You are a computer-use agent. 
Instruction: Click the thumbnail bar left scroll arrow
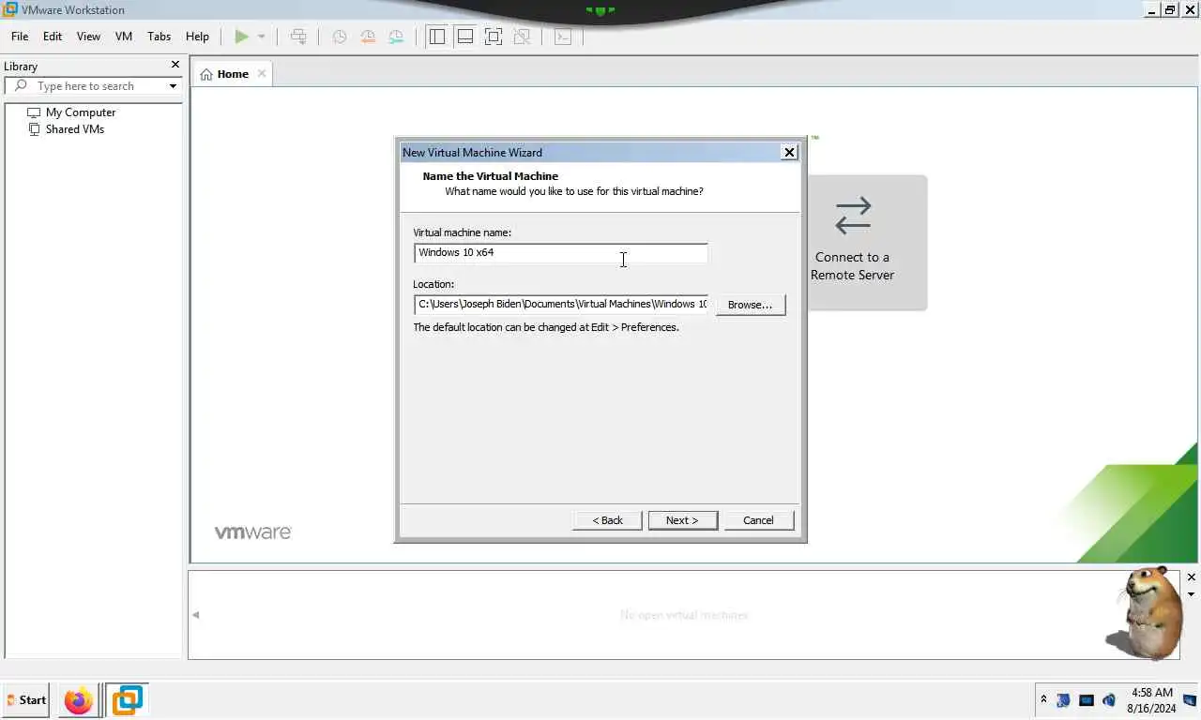(x=196, y=615)
